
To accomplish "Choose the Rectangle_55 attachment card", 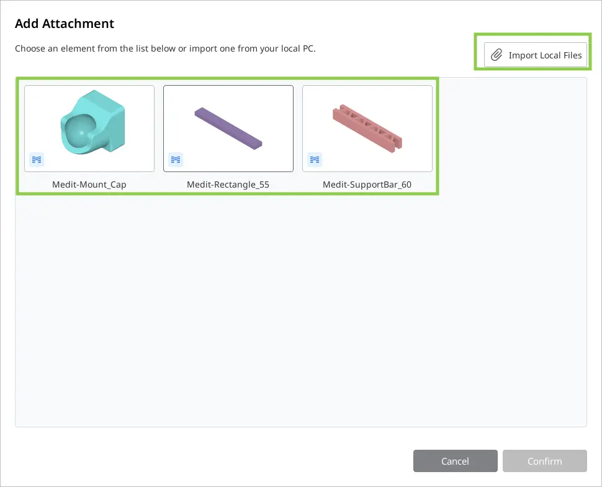I will click(228, 129).
